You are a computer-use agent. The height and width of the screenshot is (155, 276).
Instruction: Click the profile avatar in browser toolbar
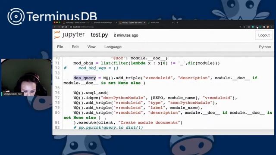click(268, 27)
